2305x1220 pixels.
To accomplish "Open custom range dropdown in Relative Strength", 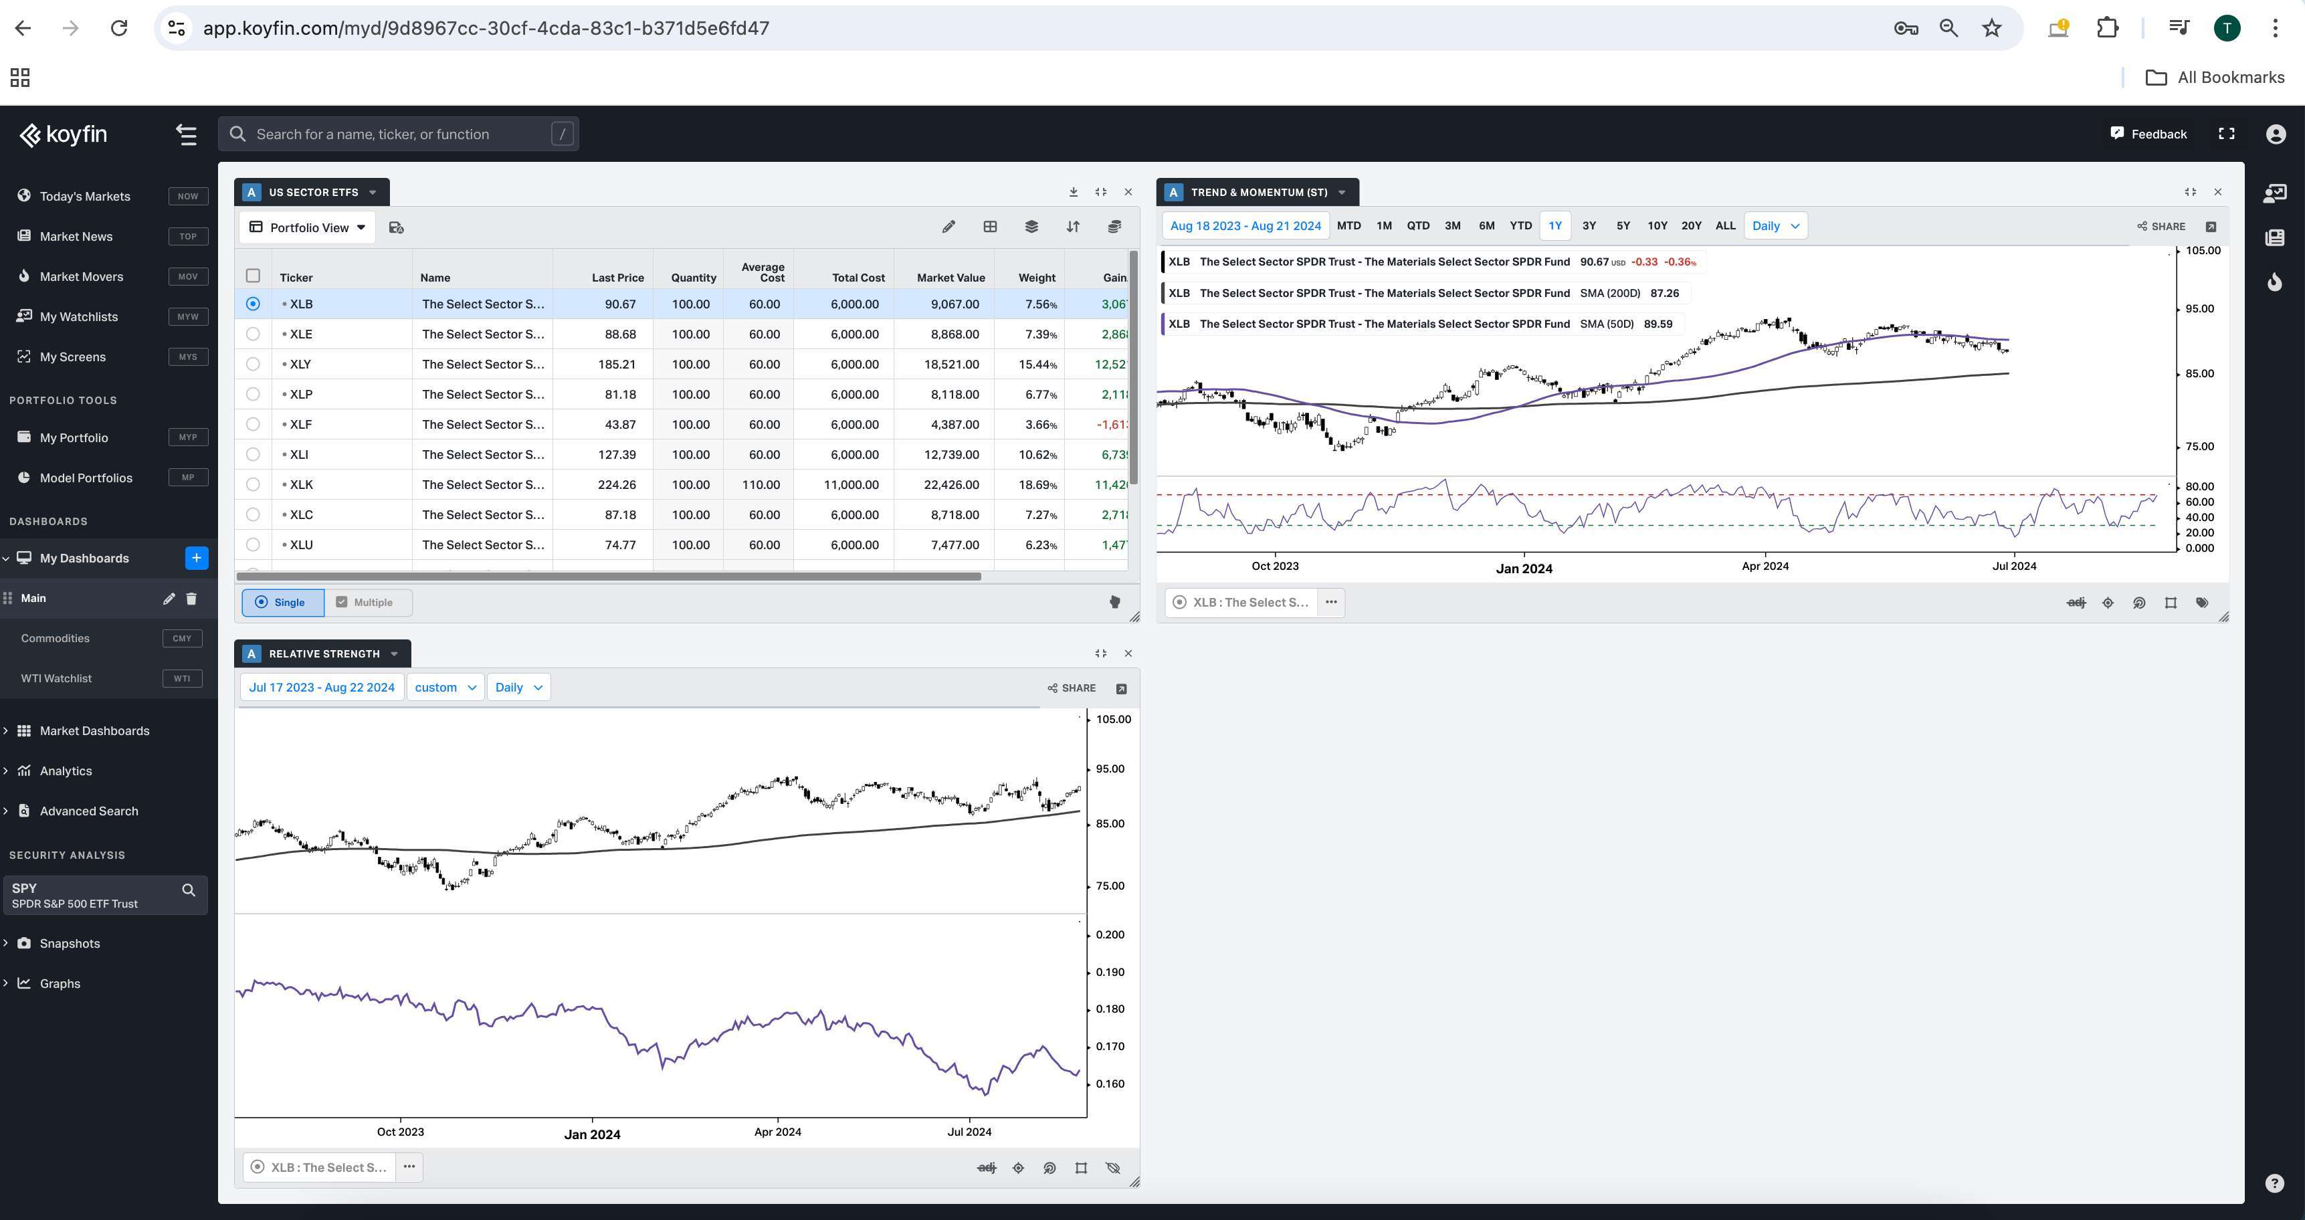I will pyautogui.click(x=445, y=688).
